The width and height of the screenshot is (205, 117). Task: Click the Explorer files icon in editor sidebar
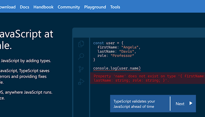click(81, 44)
